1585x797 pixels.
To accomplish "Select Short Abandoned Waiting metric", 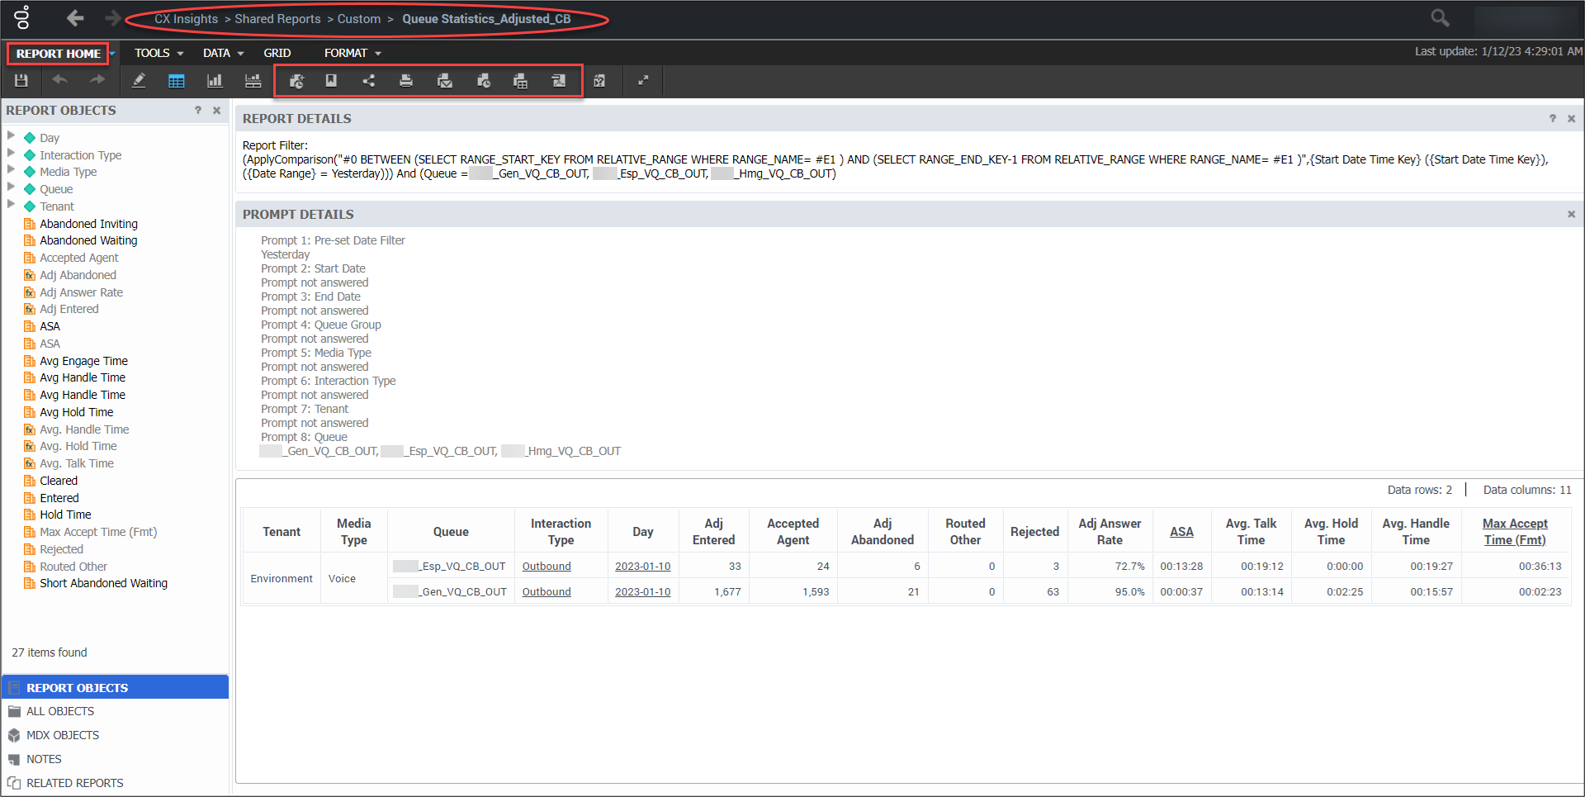I will pos(103,583).
